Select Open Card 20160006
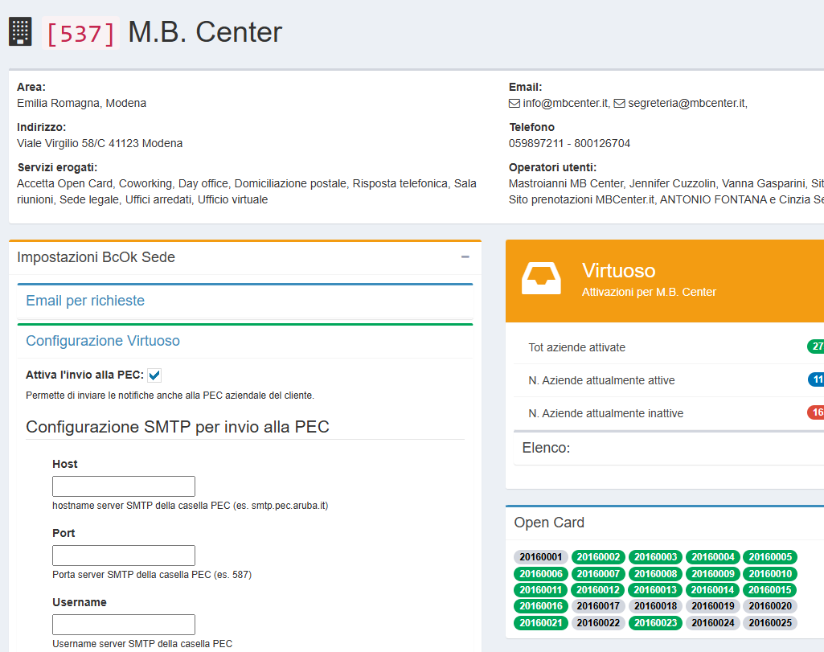This screenshot has width=824, height=652. click(x=541, y=574)
